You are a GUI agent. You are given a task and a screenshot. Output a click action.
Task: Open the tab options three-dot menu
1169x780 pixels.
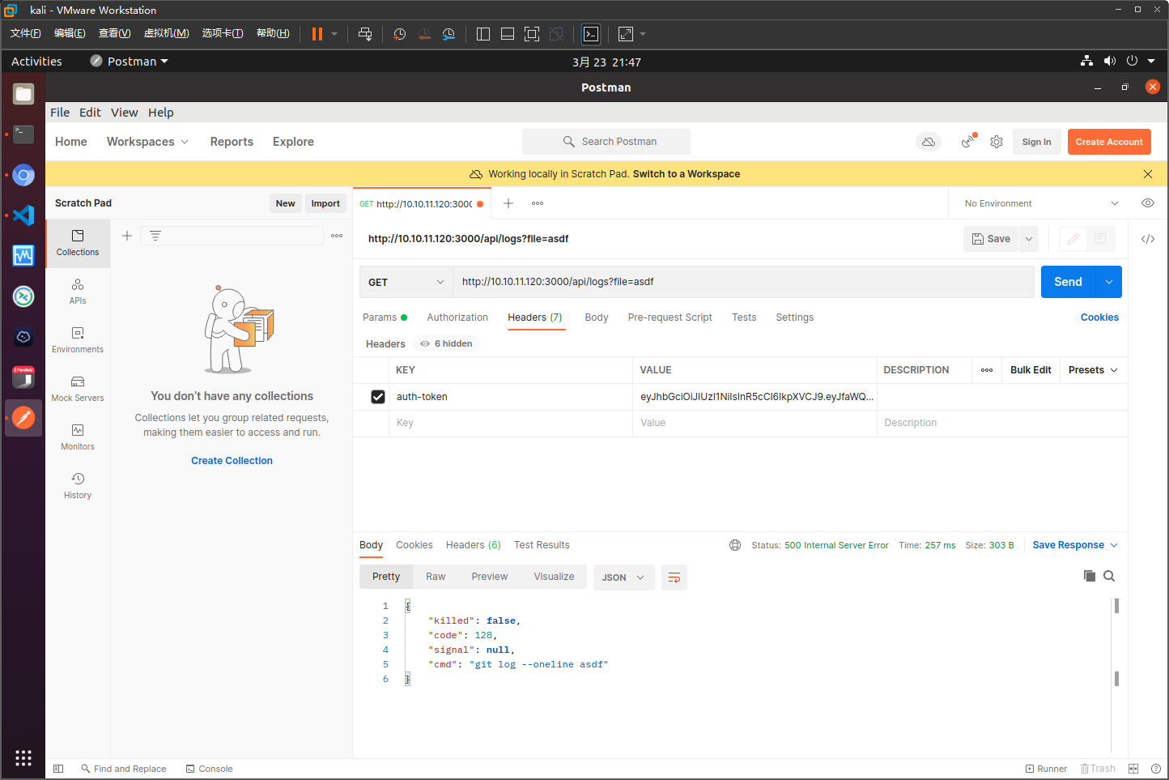[538, 203]
